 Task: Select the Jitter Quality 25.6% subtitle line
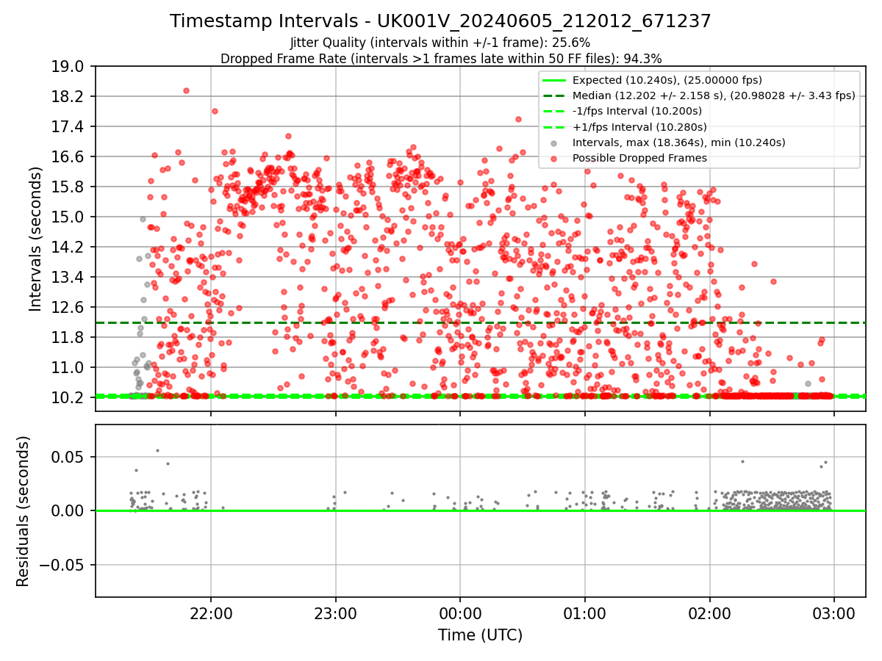440,43
